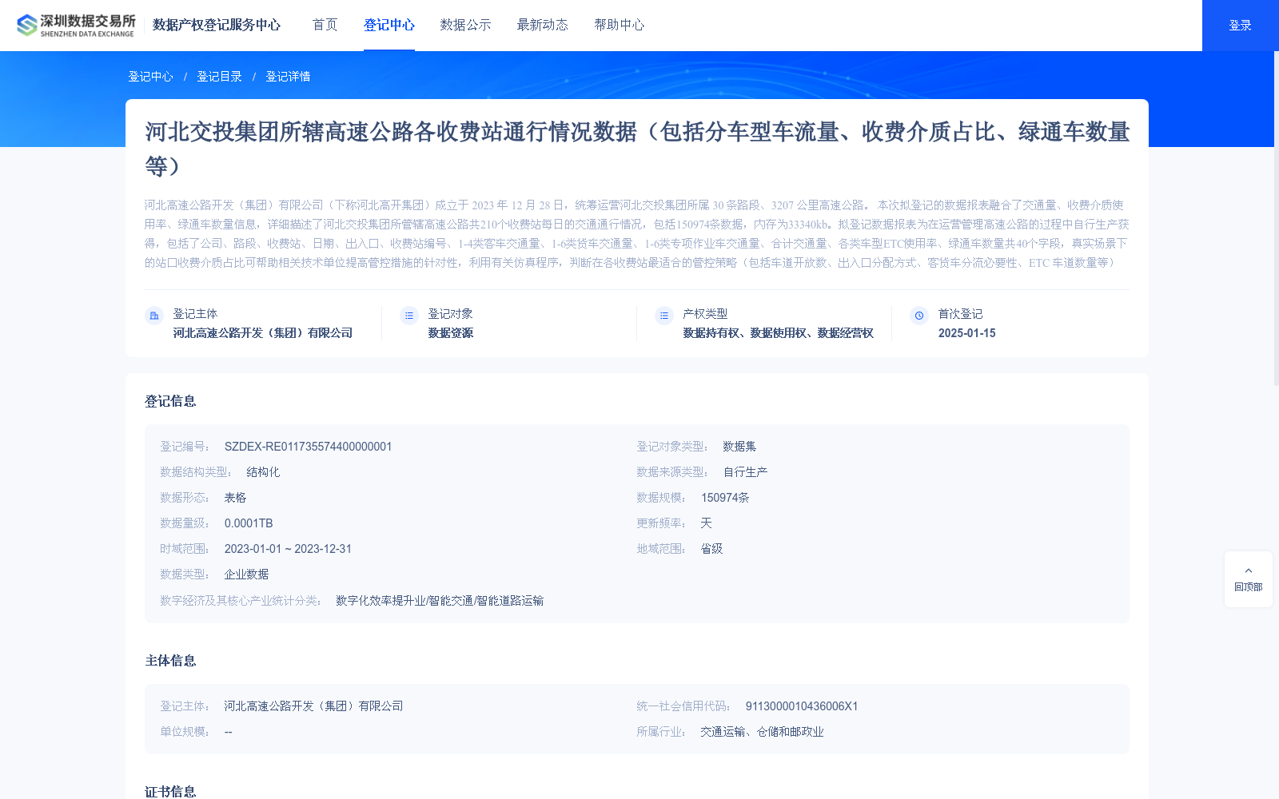Screen dimensions: 1279x799
Task: Click the grey description paragraph
Action: click(637, 234)
